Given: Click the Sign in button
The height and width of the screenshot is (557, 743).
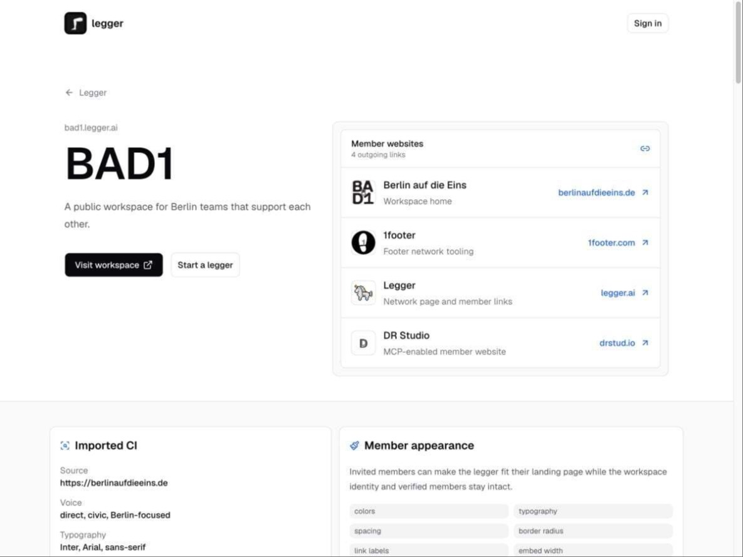Looking at the screenshot, I should point(647,23).
